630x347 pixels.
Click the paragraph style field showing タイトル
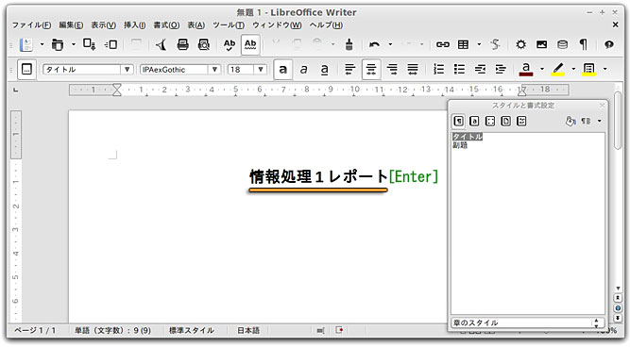point(81,70)
